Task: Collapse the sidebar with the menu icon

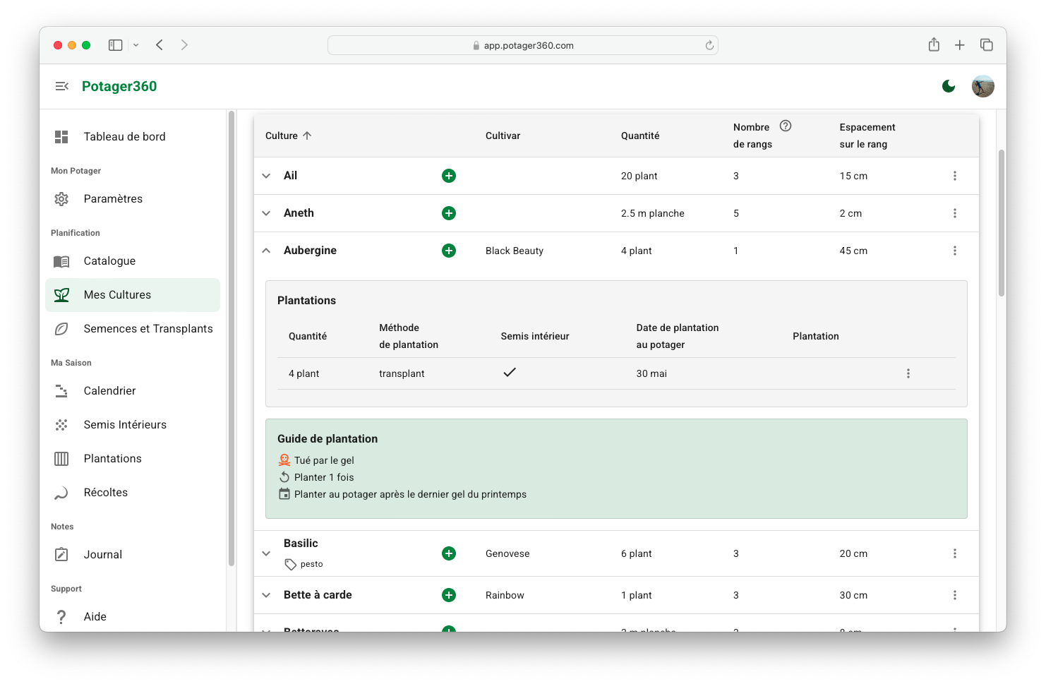Action: (x=62, y=86)
